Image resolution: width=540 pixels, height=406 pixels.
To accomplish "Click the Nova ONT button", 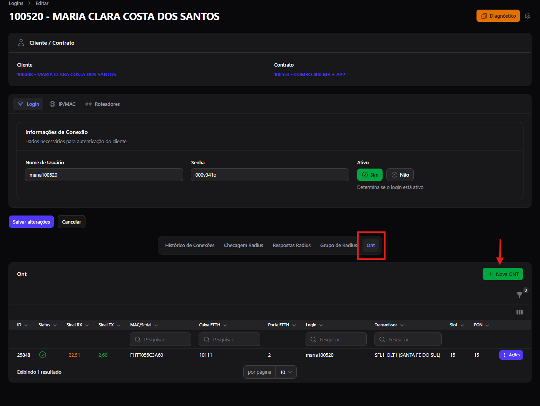I will (503, 274).
